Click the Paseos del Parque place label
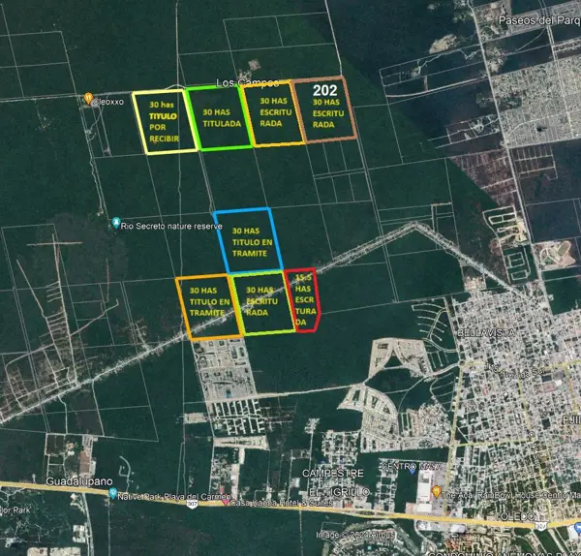581x556 pixels. pos(539,20)
